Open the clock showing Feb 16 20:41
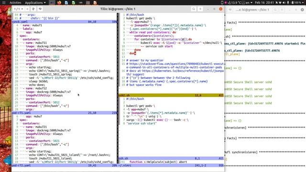Screen dimensions: 306x172 click(x=264, y=2)
